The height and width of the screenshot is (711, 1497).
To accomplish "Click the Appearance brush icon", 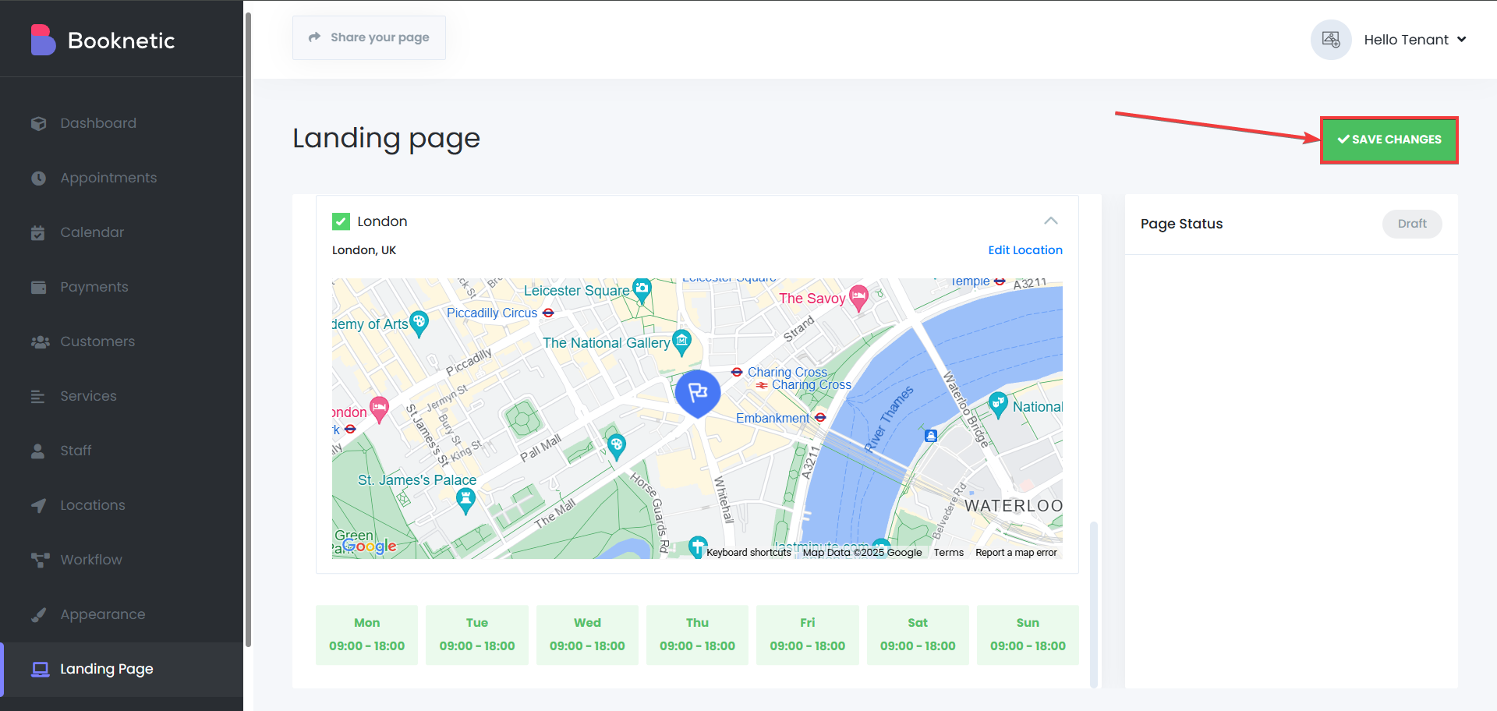I will click(38, 614).
